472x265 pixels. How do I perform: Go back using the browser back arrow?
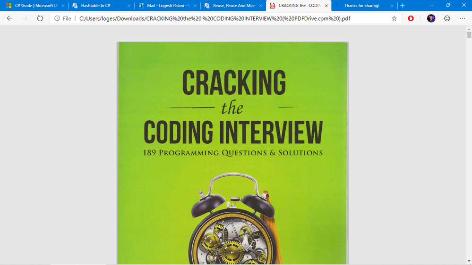[9, 18]
